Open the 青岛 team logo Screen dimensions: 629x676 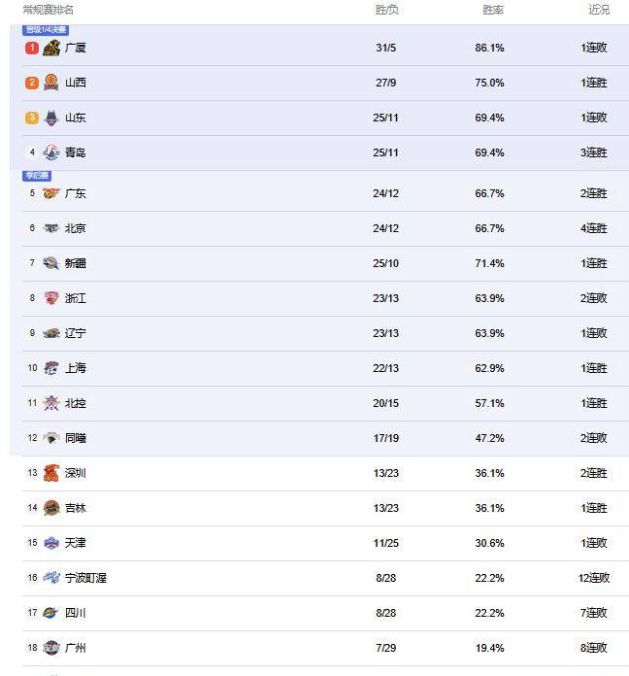coord(51,152)
